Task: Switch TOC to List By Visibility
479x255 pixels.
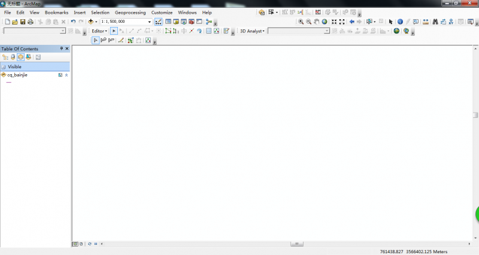Action: (20, 57)
